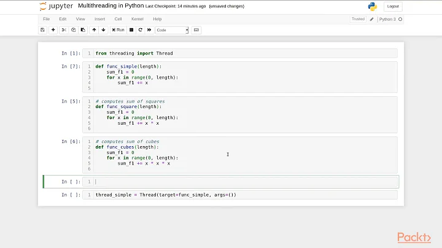Open the Help menu

coord(157,19)
